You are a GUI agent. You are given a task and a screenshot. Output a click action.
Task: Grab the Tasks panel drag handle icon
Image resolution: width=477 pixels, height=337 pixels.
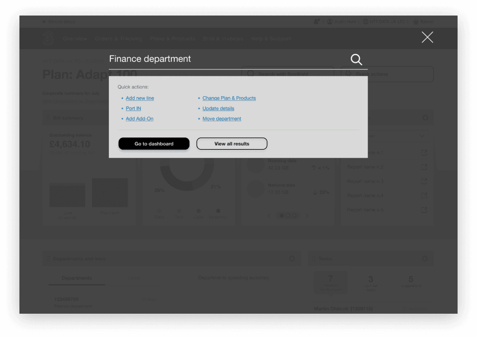[x=313, y=258]
